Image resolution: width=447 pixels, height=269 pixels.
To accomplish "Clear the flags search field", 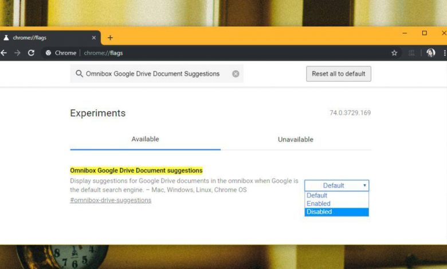I will pos(236,74).
